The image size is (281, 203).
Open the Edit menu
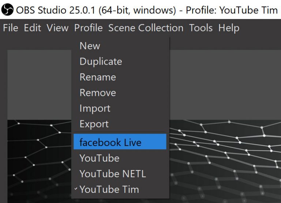click(32, 28)
